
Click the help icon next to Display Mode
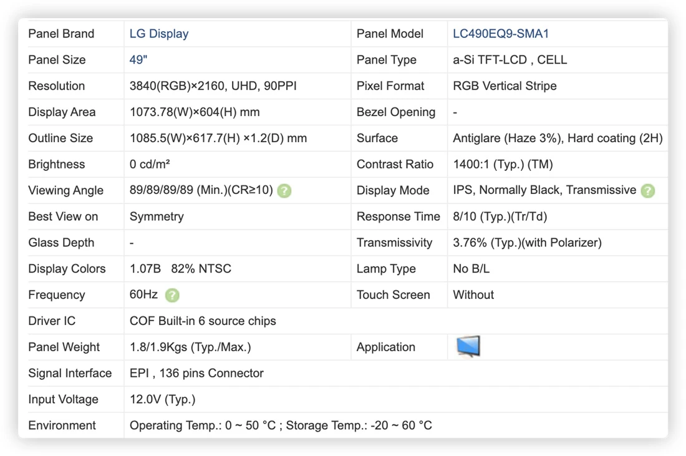(x=647, y=191)
